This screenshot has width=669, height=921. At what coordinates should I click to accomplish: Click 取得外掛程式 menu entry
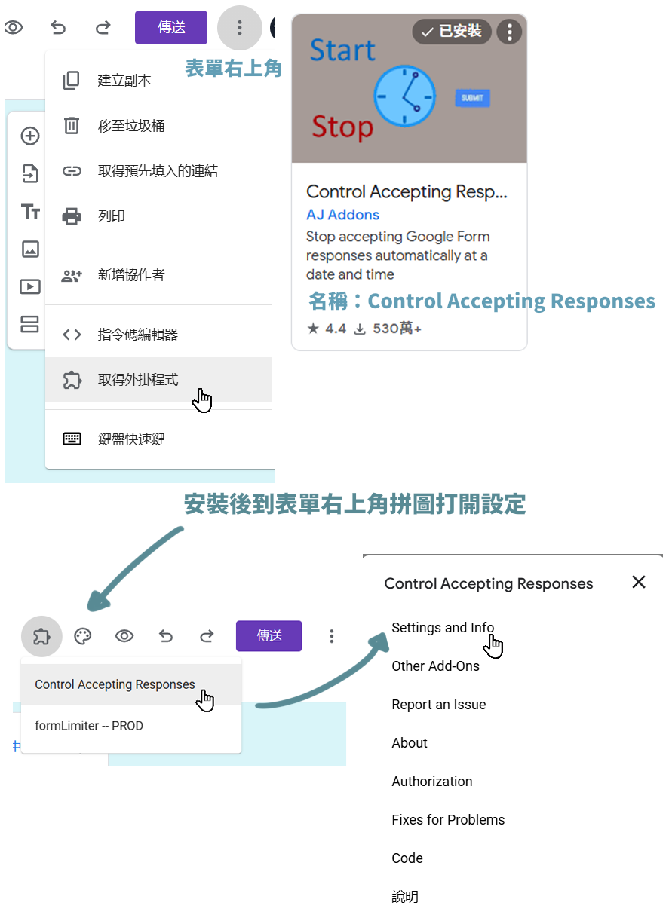158,380
